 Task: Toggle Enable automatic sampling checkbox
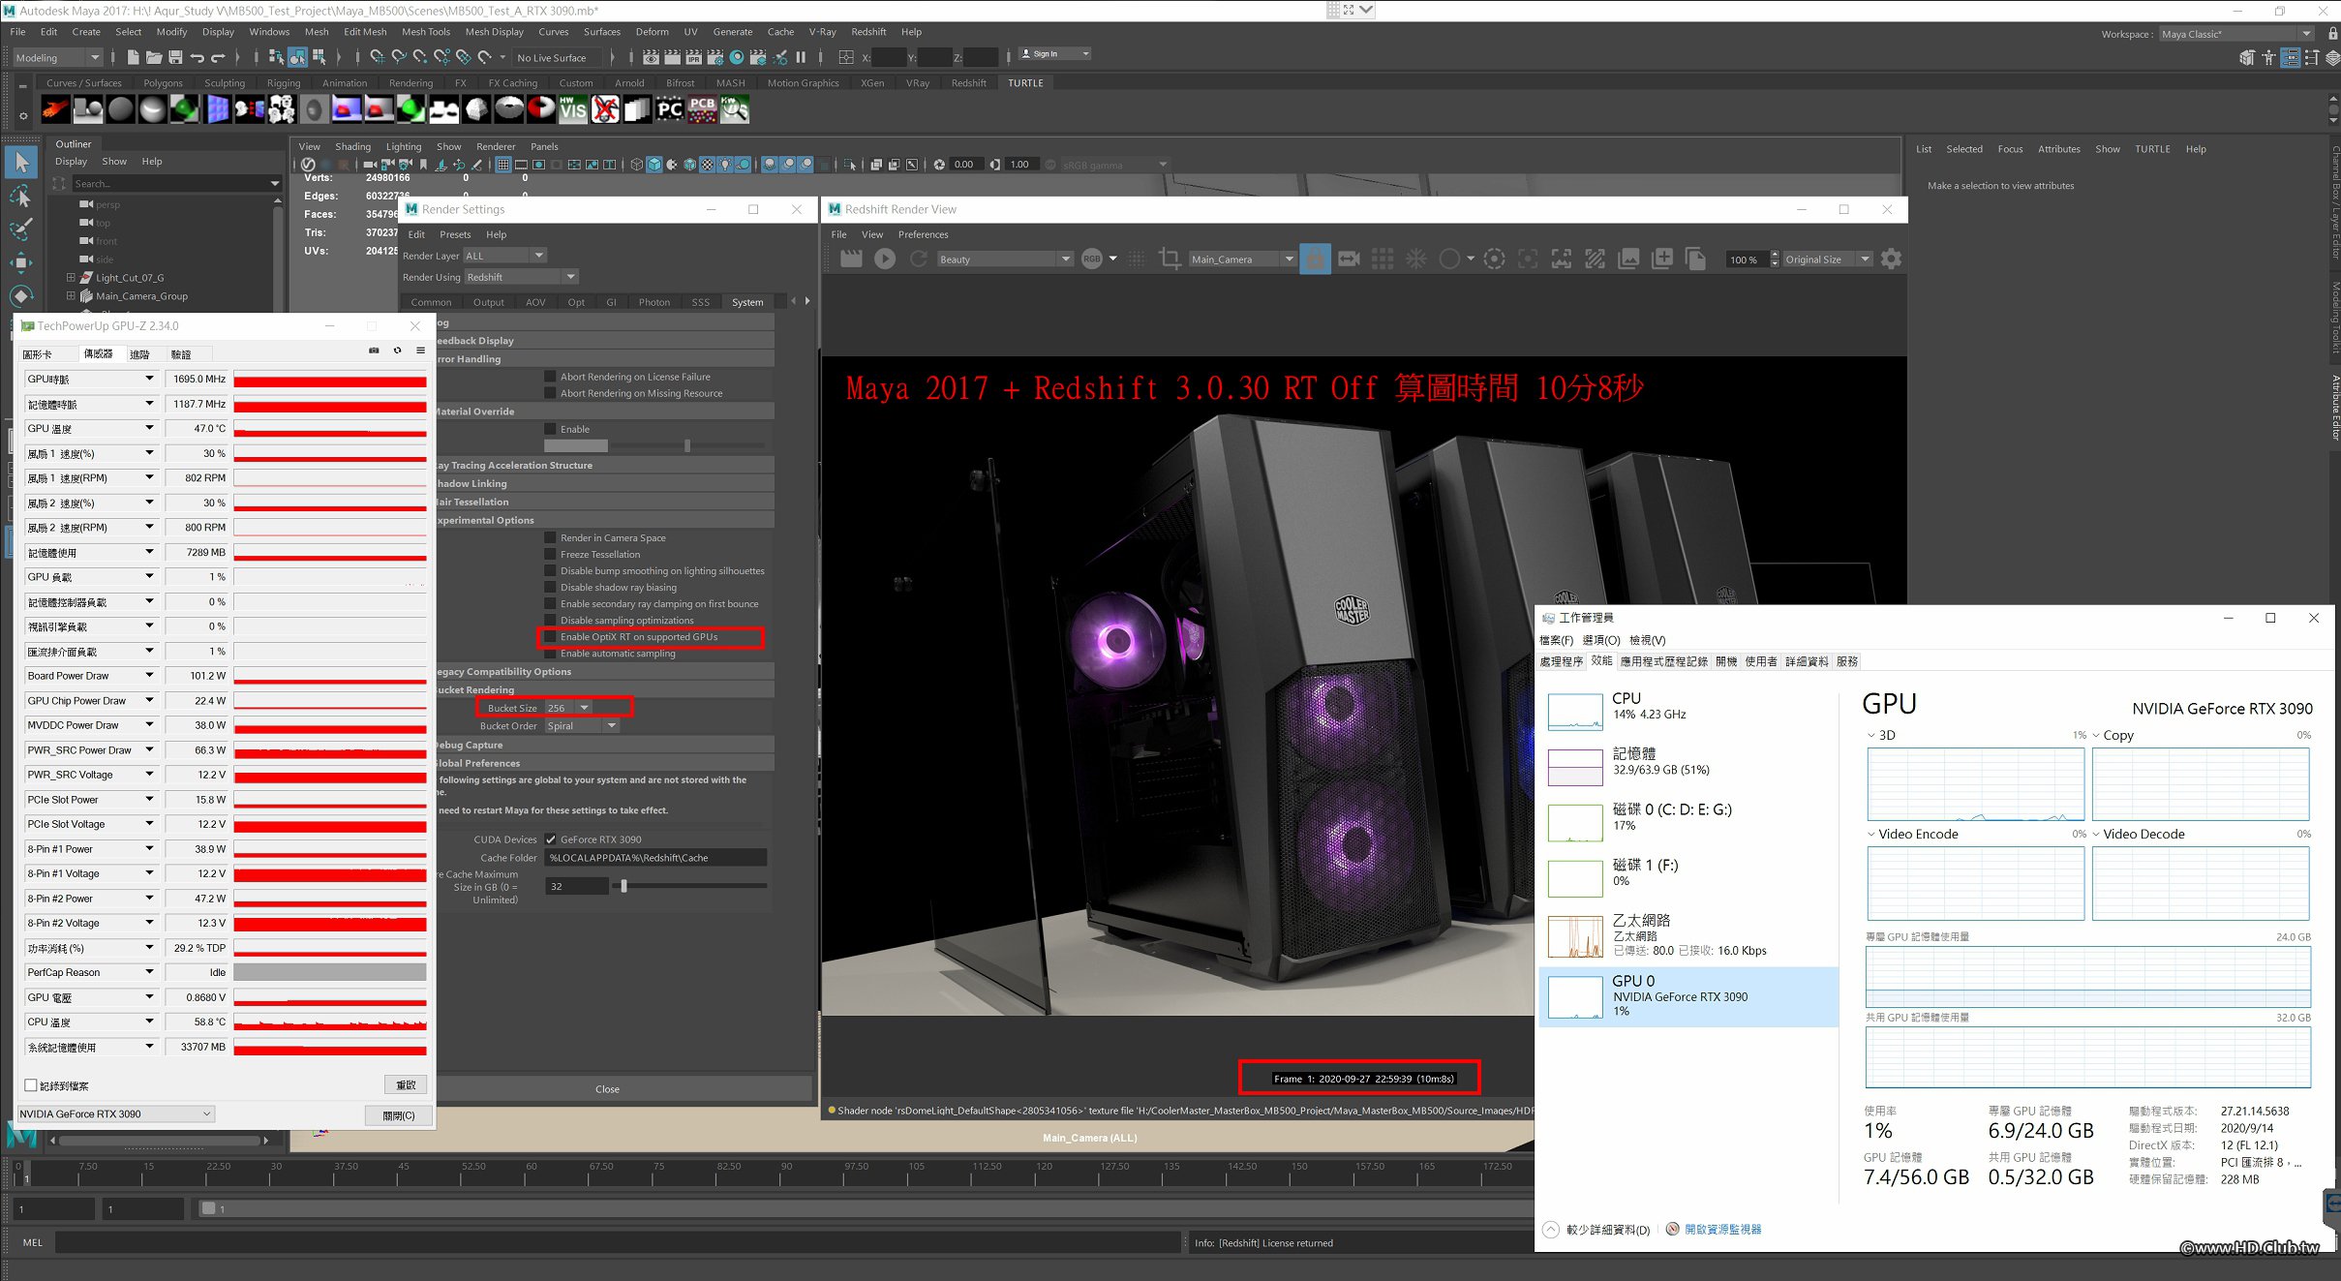550,654
